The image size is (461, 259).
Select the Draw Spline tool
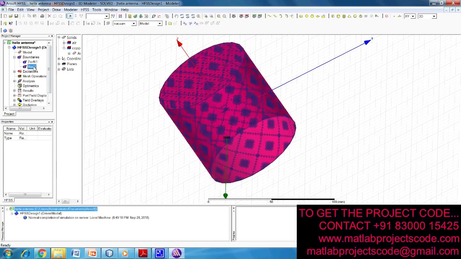tap(275, 16)
